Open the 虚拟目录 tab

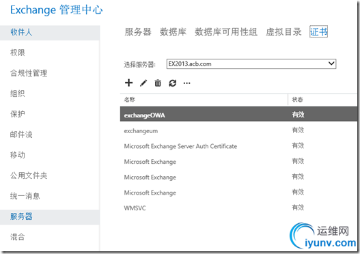[283, 32]
